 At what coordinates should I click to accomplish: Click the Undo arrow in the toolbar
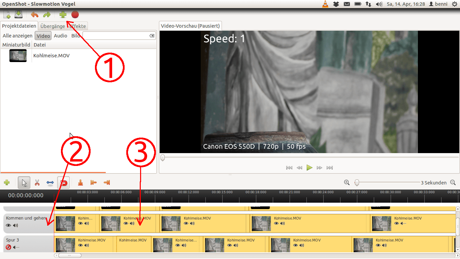click(34, 15)
